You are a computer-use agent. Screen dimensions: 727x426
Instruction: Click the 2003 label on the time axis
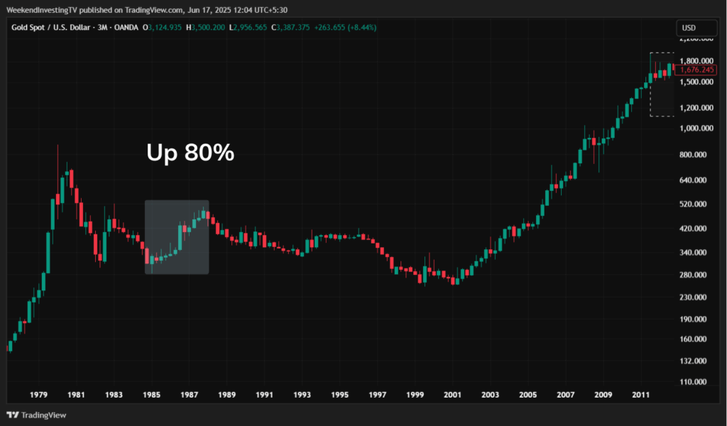pos(490,395)
